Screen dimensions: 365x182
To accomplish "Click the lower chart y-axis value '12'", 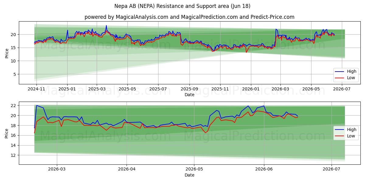I will coord(14,155).
